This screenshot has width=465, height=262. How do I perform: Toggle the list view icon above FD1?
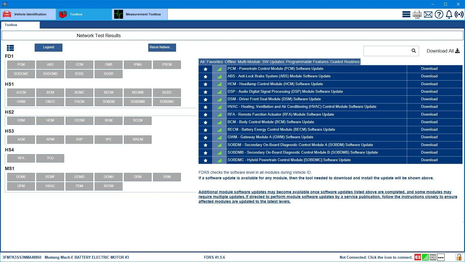click(x=10, y=48)
